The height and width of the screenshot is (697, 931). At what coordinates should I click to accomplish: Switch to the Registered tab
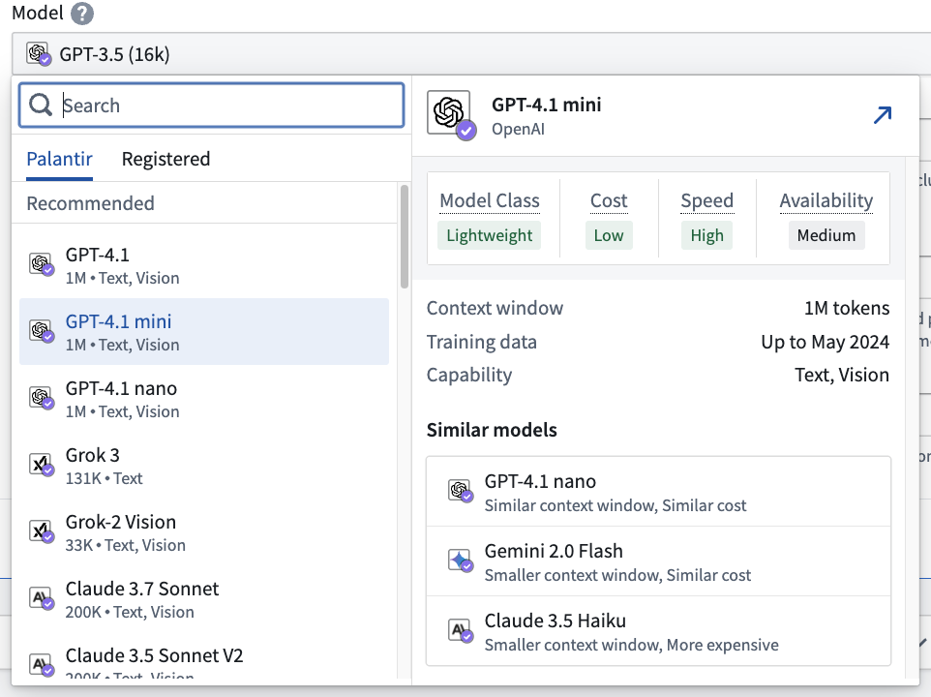click(165, 159)
